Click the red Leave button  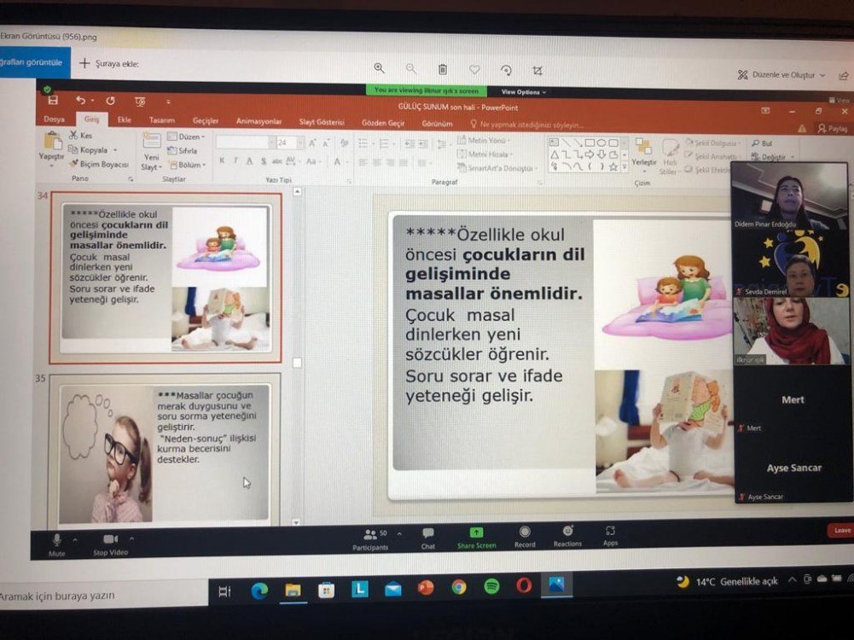point(841,531)
